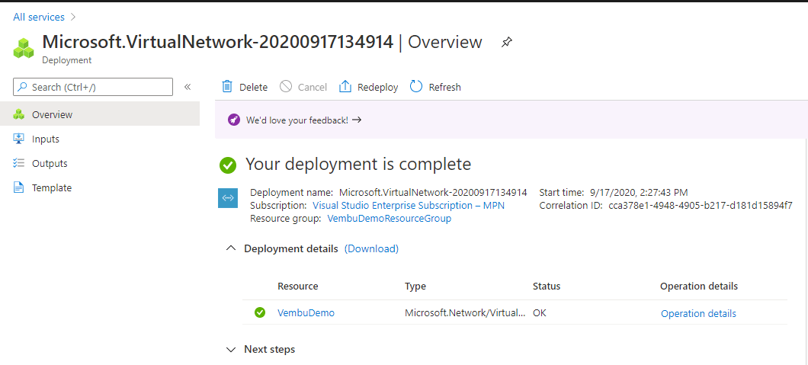Collapse the sidebar with double chevron
Image resolution: width=808 pixels, height=365 pixels.
[188, 87]
